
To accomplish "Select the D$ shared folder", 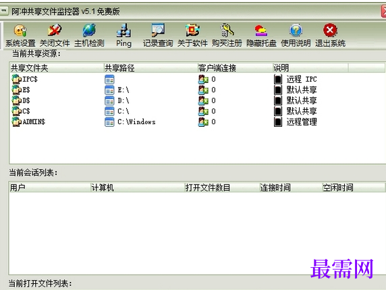I will 21,100.
